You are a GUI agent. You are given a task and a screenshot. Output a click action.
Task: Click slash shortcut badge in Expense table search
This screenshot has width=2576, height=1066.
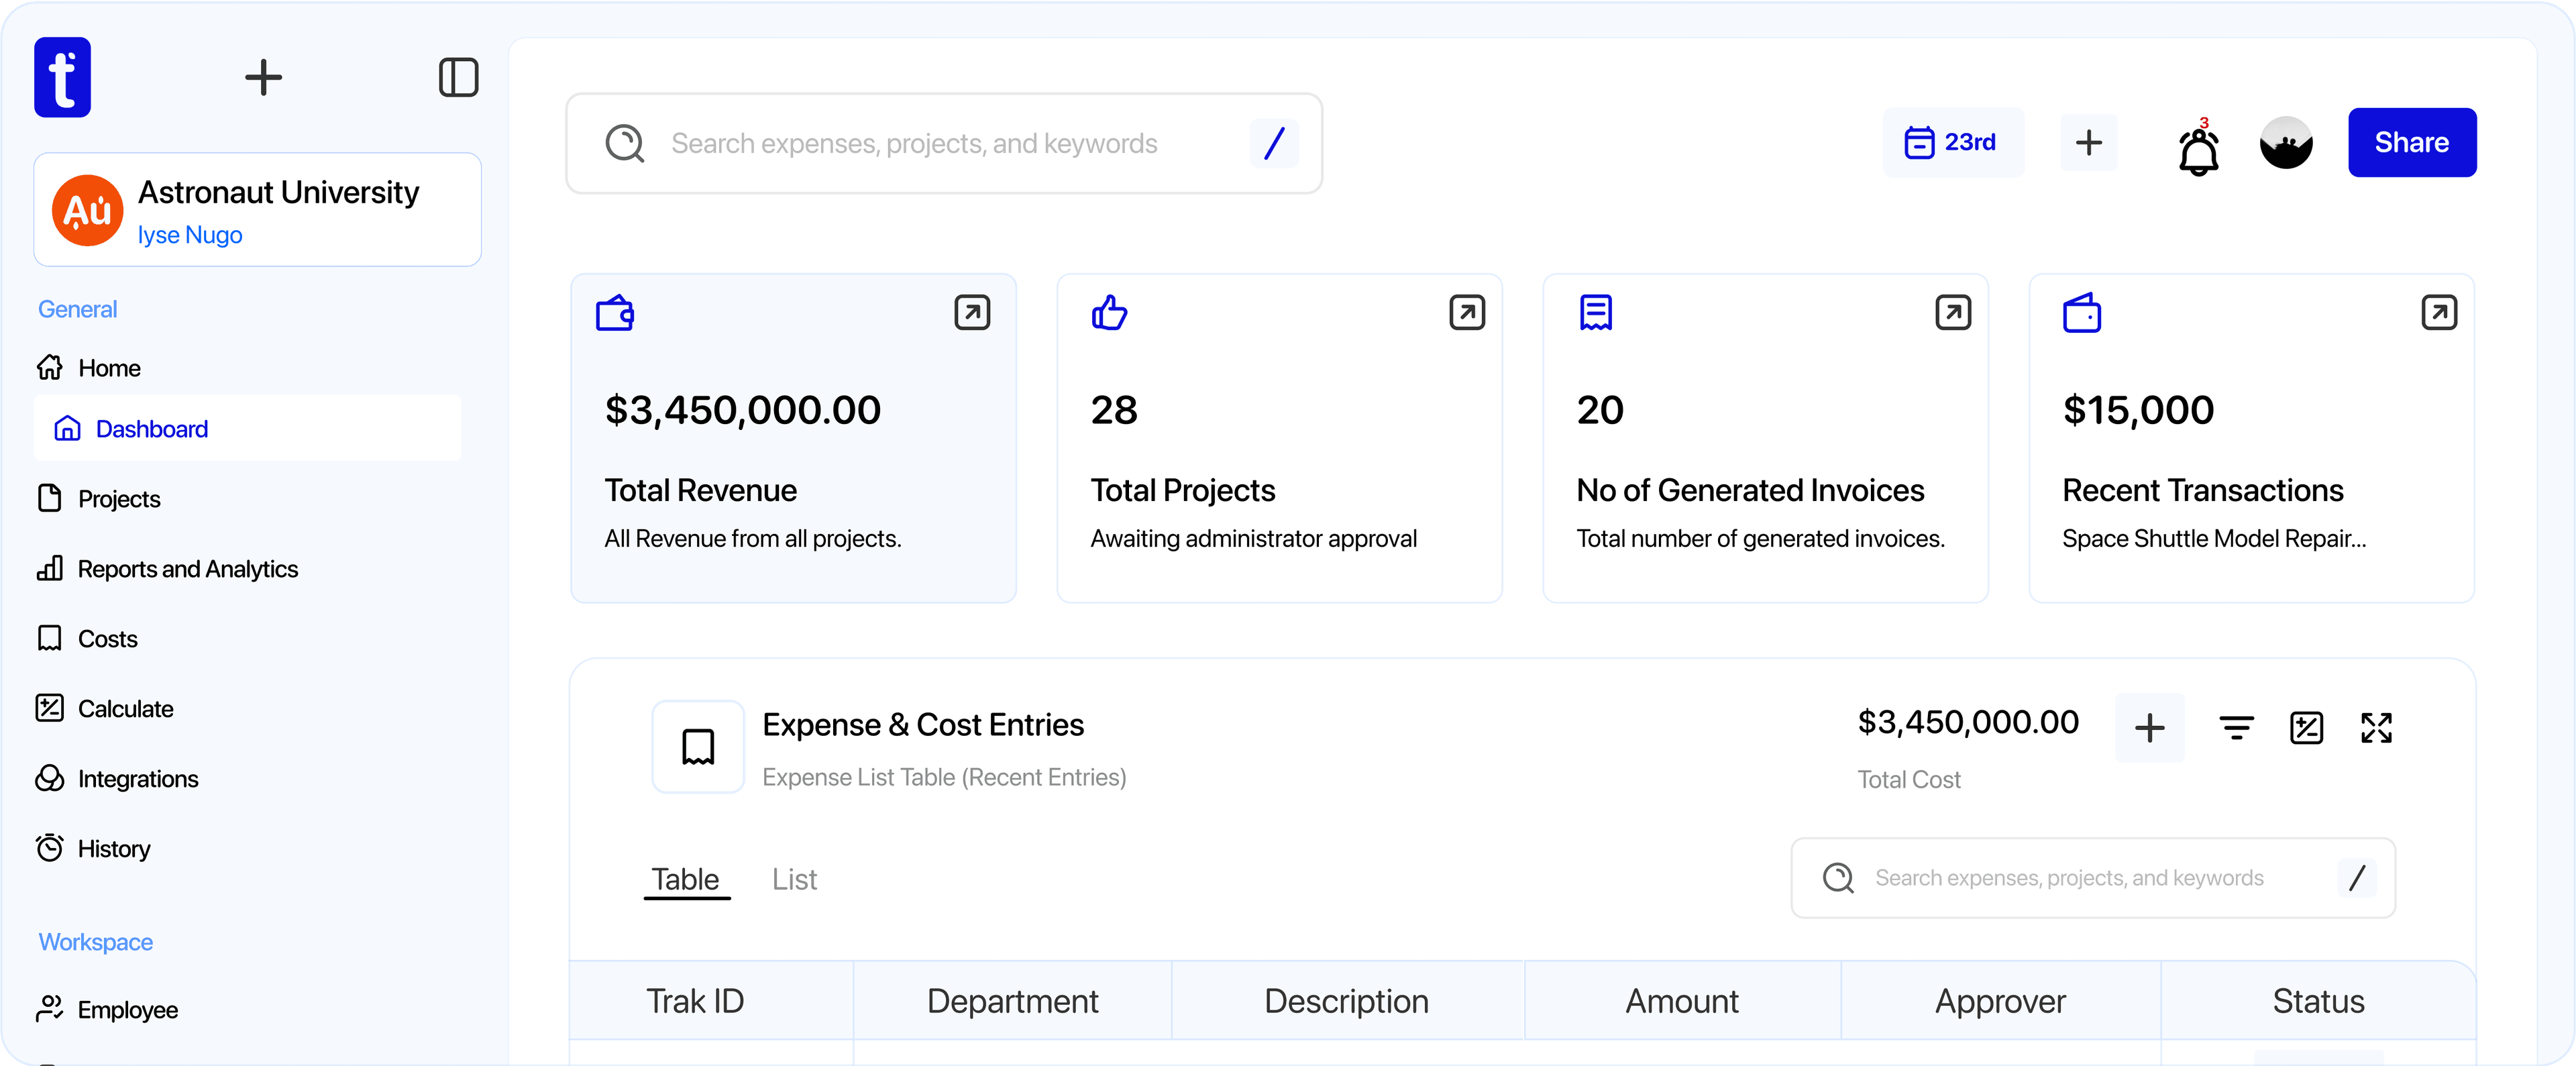click(x=2357, y=877)
